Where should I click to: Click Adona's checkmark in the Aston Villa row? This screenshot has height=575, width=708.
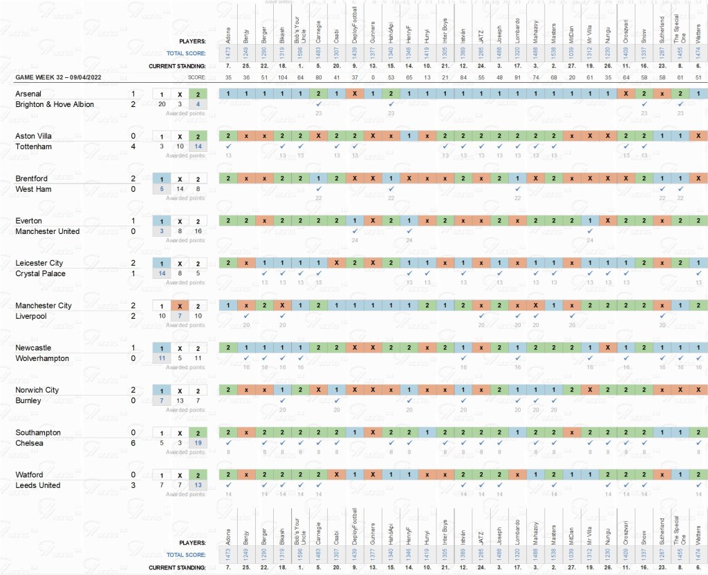click(227, 146)
